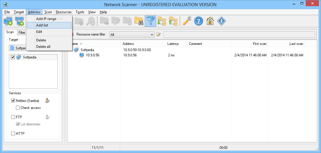Click the grayed folder edit pencil icon

coord(116,21)
